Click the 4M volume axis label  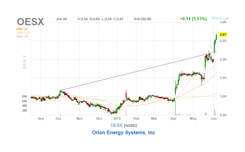(x=24, y=106)
